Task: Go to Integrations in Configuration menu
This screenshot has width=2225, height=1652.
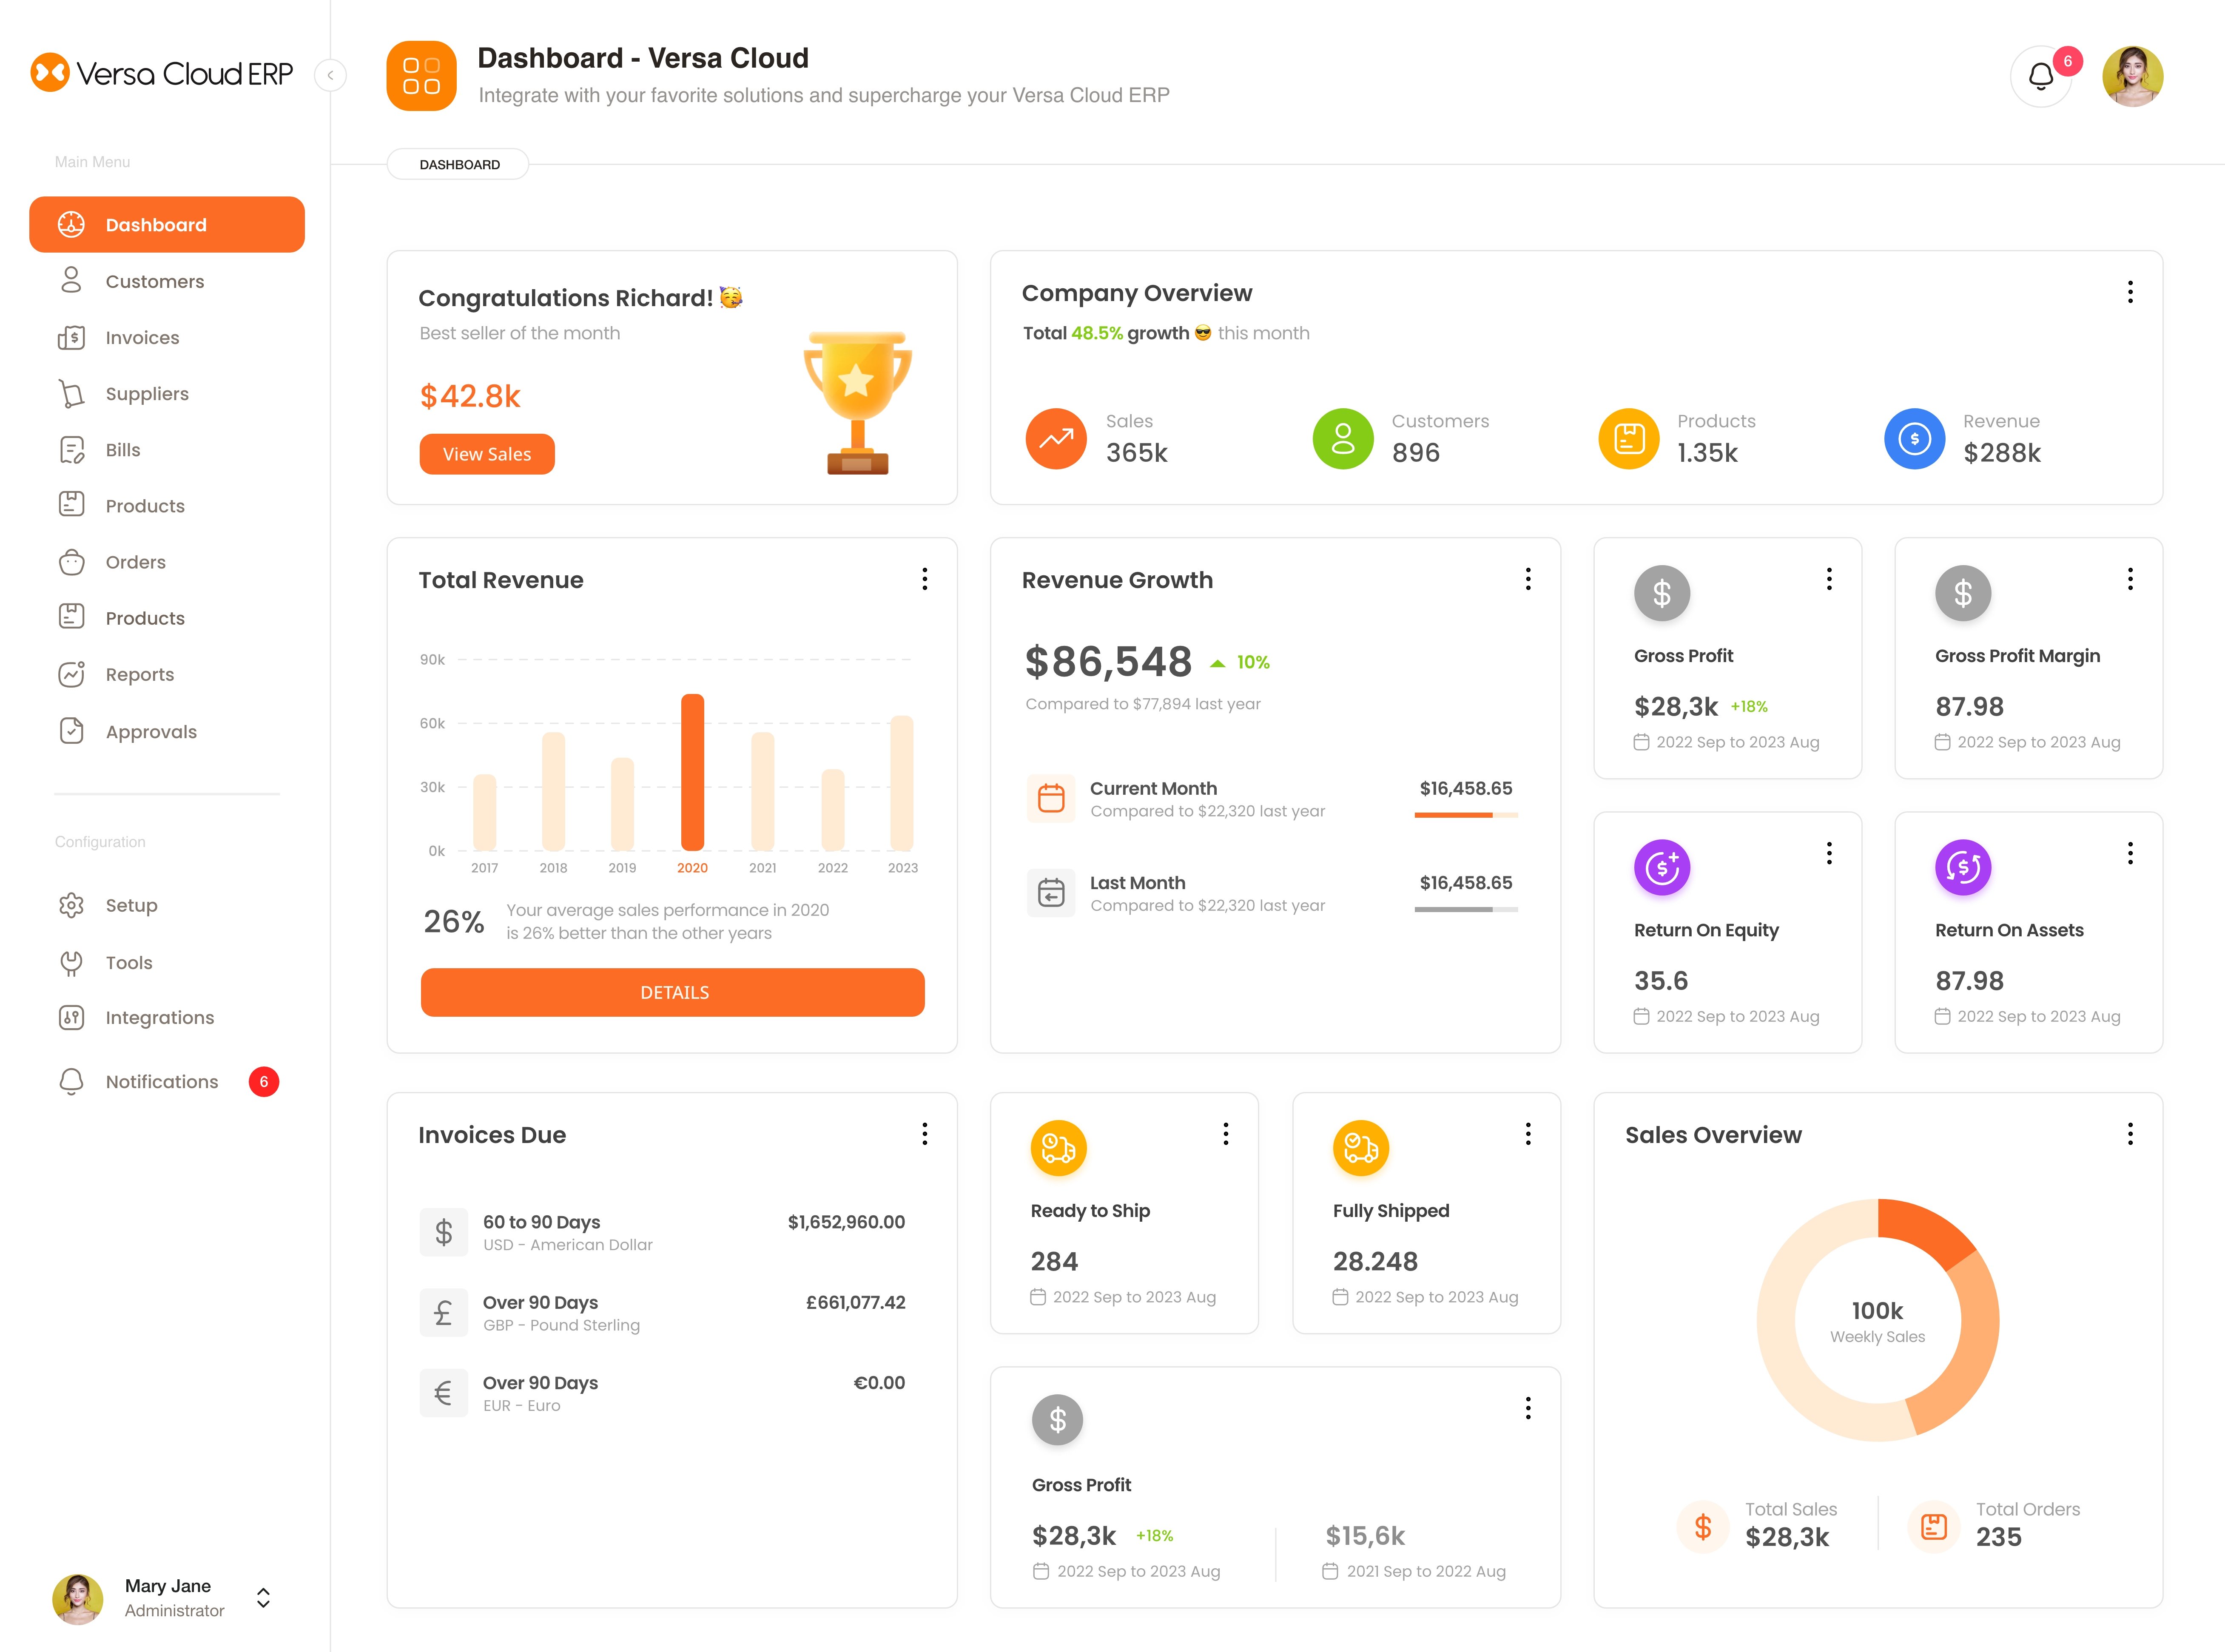Action: tap(160, 1018)
